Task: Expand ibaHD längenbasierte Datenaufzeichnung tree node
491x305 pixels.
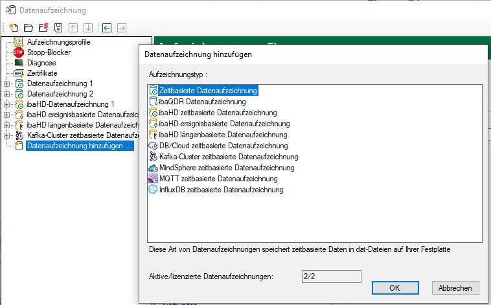Action: point(6,125)
